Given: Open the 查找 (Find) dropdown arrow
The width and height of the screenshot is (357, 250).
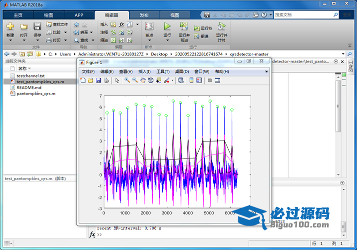Looking at the screenshot, I should click(x=93, y=40).
